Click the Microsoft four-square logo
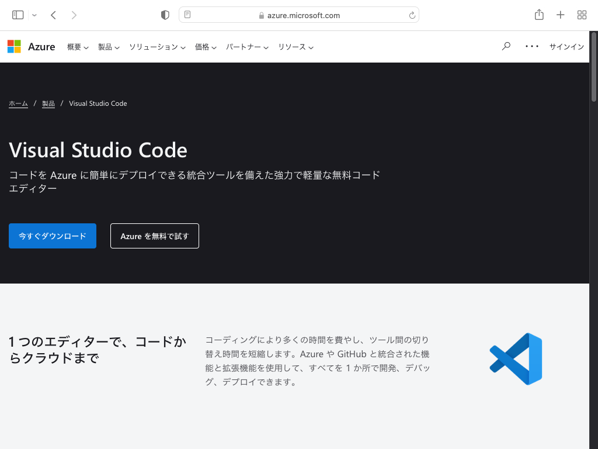 pos(14,47)
